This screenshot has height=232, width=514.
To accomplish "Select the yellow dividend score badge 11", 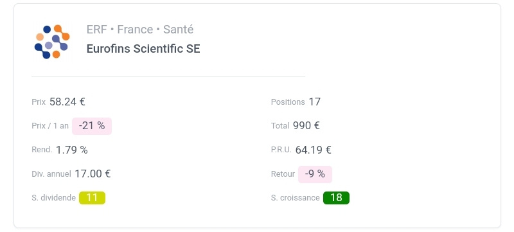I will (92, 198).
